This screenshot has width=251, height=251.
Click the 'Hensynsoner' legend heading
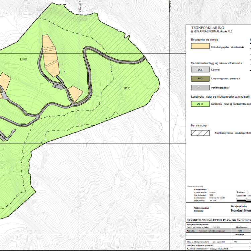tap(199, 125)
